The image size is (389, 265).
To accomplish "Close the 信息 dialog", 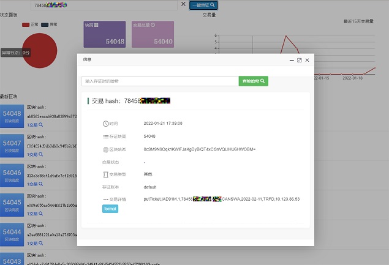I will (x=307, y=60).
